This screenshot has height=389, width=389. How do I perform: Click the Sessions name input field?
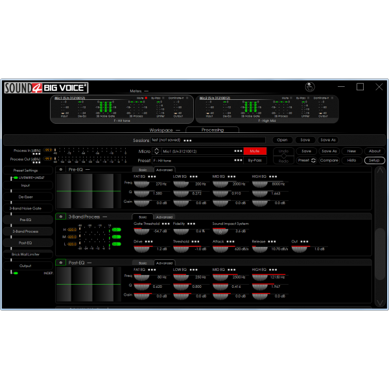click(x=208, y=140)
